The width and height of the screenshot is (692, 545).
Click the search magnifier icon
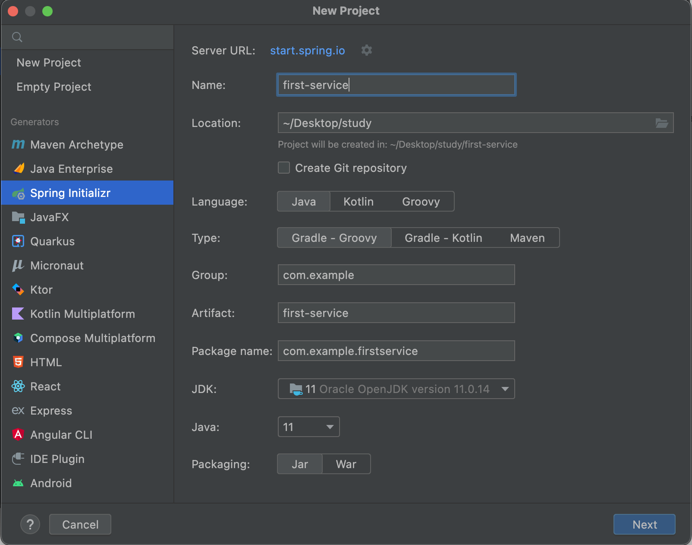coord(17,37)
